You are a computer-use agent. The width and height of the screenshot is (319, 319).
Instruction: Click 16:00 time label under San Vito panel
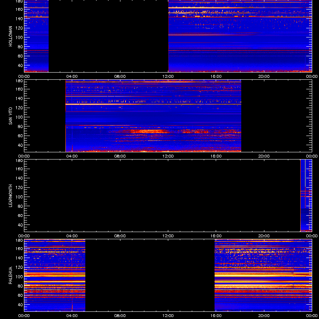point(216,156)
